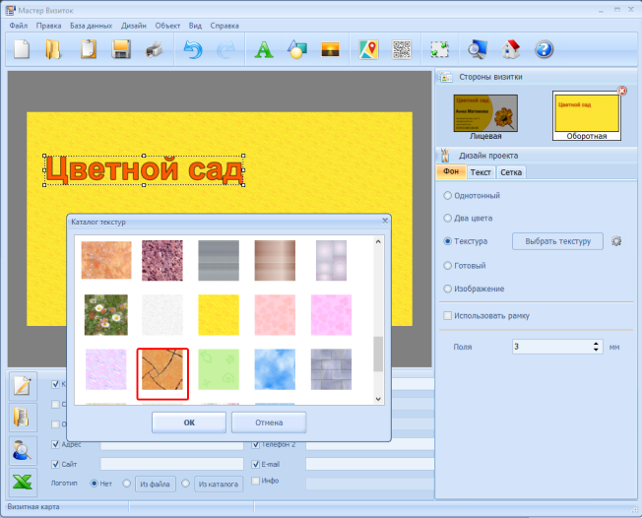This screenshot has width=642, height=518.
Task: Select the Изображение background option
Action: (x=447, y=289)
